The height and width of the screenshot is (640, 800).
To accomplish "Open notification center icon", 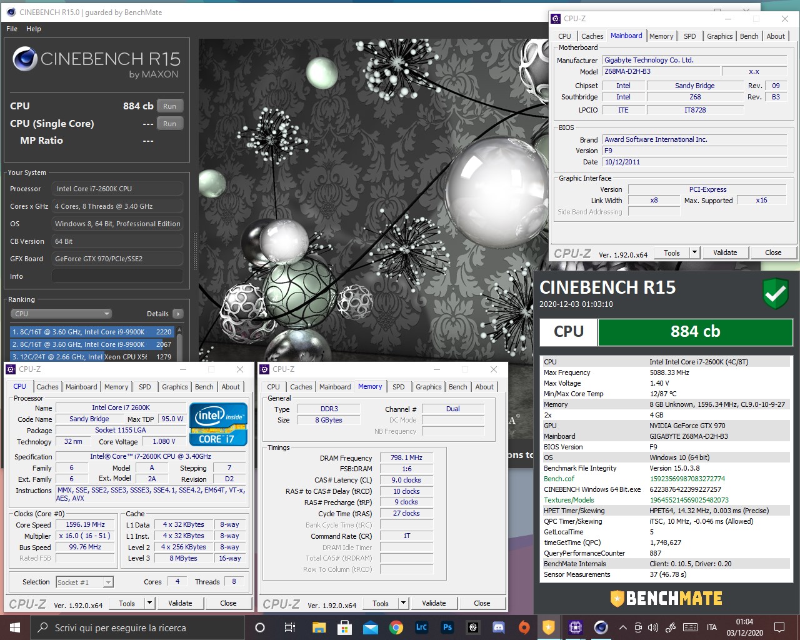I will click(779, 627).
